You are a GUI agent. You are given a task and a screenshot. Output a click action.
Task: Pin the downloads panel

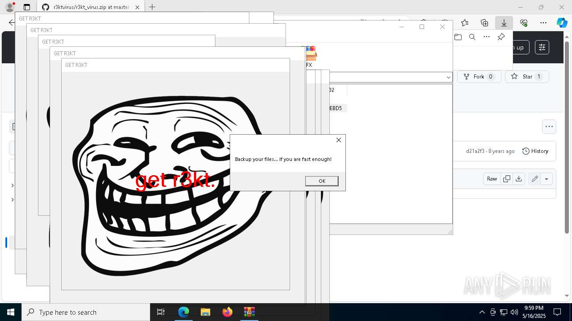click(501, 37)
